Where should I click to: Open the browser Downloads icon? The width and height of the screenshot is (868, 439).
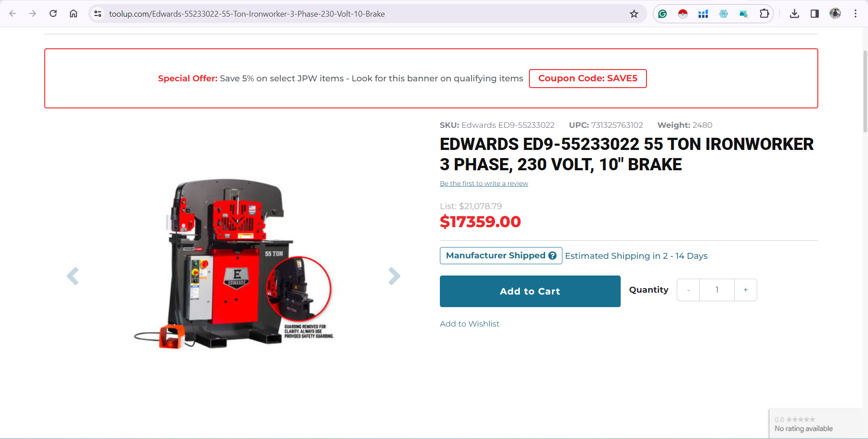(x=794, y=14)
